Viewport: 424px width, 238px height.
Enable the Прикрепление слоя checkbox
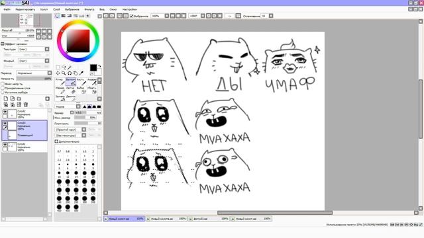click(x=3, y=88)
